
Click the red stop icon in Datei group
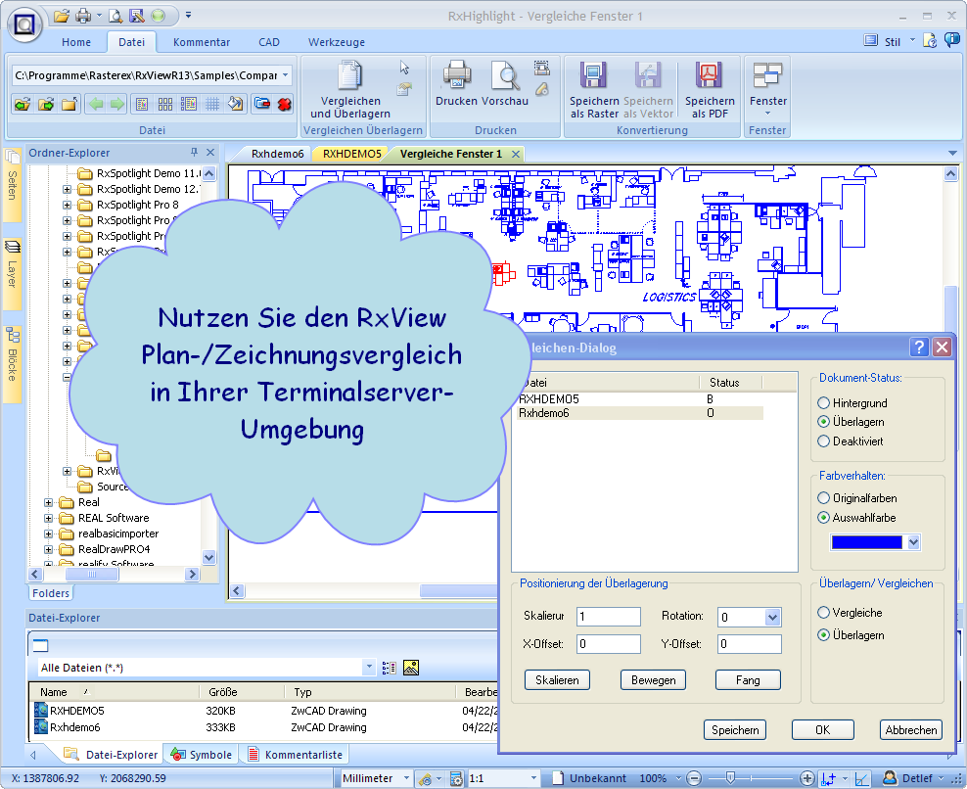(285, 104)
